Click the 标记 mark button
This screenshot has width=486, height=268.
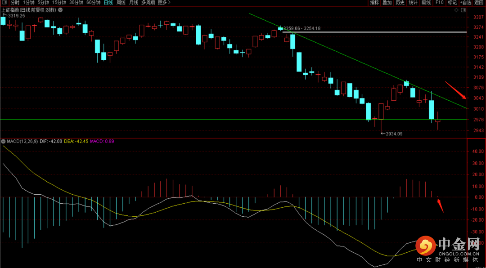[452, 3]
